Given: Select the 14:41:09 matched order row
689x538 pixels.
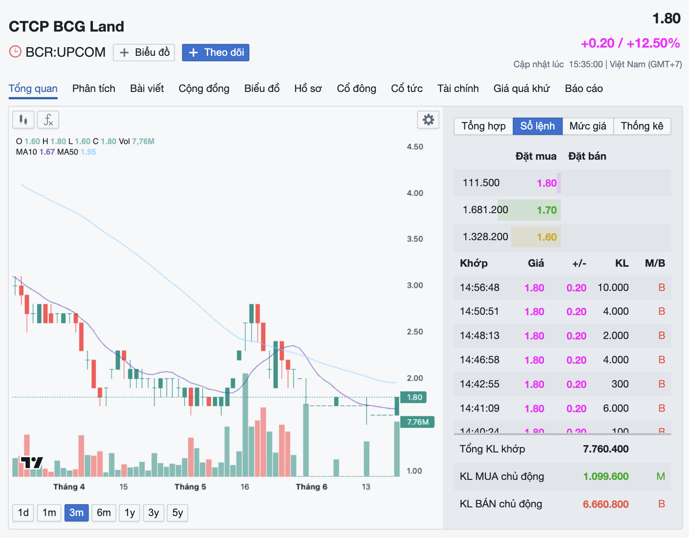Looking at the screenshot, I should click(x=562, y=409).
